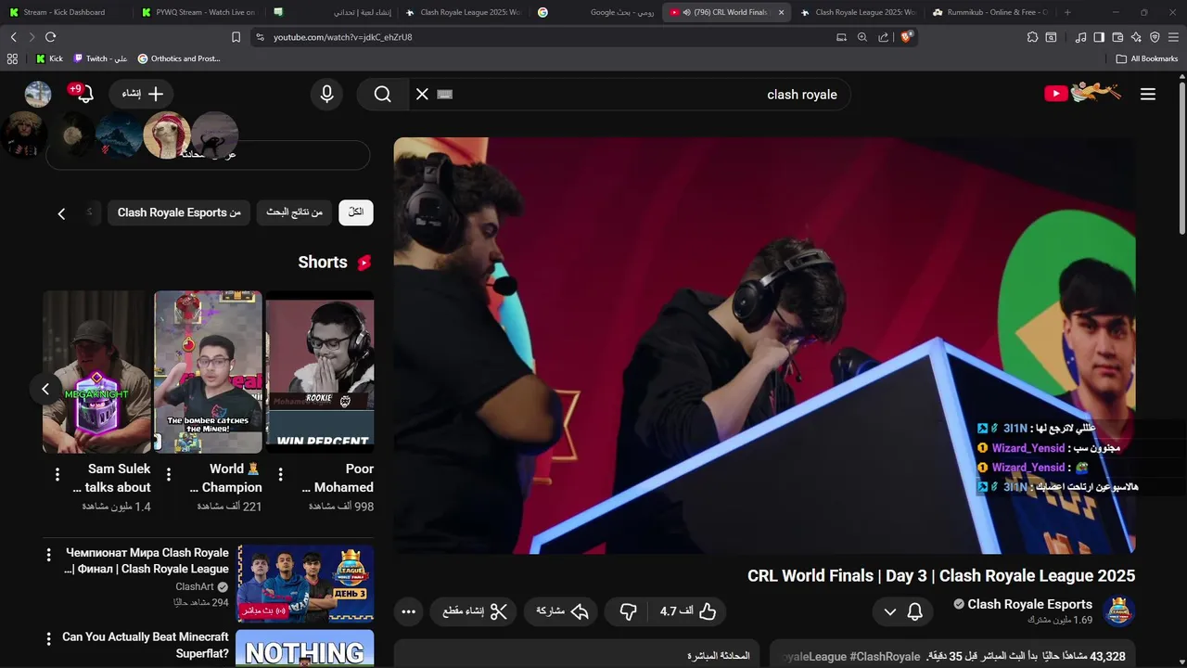Click the CRL World Finals video player
The image size is (1187, 668).
tap(764, 345)
